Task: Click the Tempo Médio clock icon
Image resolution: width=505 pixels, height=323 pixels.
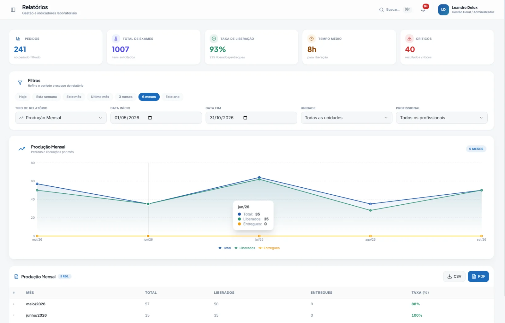Action: pyautogui.click(x=312, y=38)
